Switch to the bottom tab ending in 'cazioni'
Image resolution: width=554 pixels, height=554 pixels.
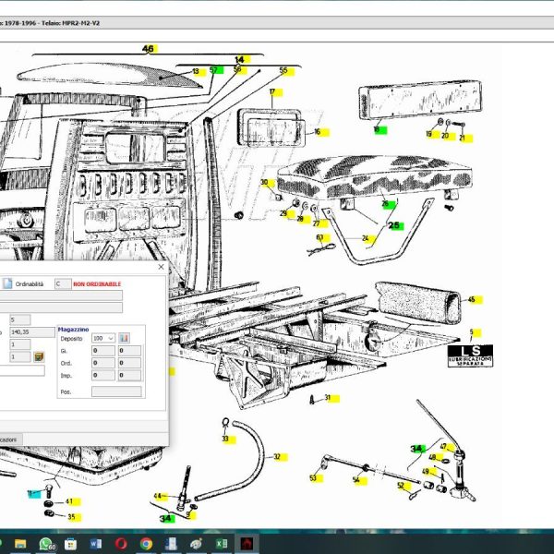9,440
